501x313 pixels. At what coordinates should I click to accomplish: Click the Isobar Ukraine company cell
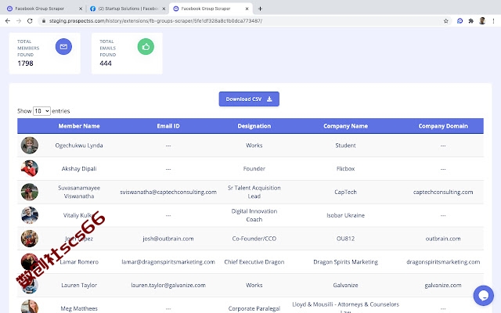[345, 215]
